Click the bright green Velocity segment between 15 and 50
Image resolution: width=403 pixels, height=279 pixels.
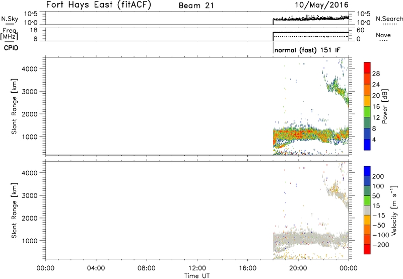pyautogui.click(x=367, y=200)
